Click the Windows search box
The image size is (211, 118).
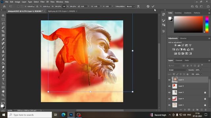pyautogui.click(x=30, y=115)
